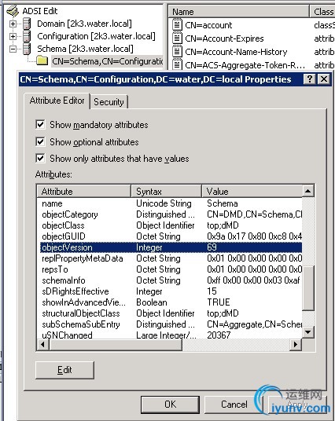The image size is (335, 421).
Task: Click the Edit button
Action: tap(64, 370)
